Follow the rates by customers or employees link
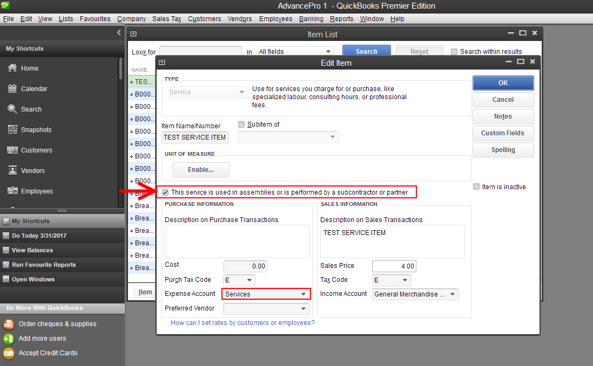The image size is (593, 366). (x=242, y=323)
